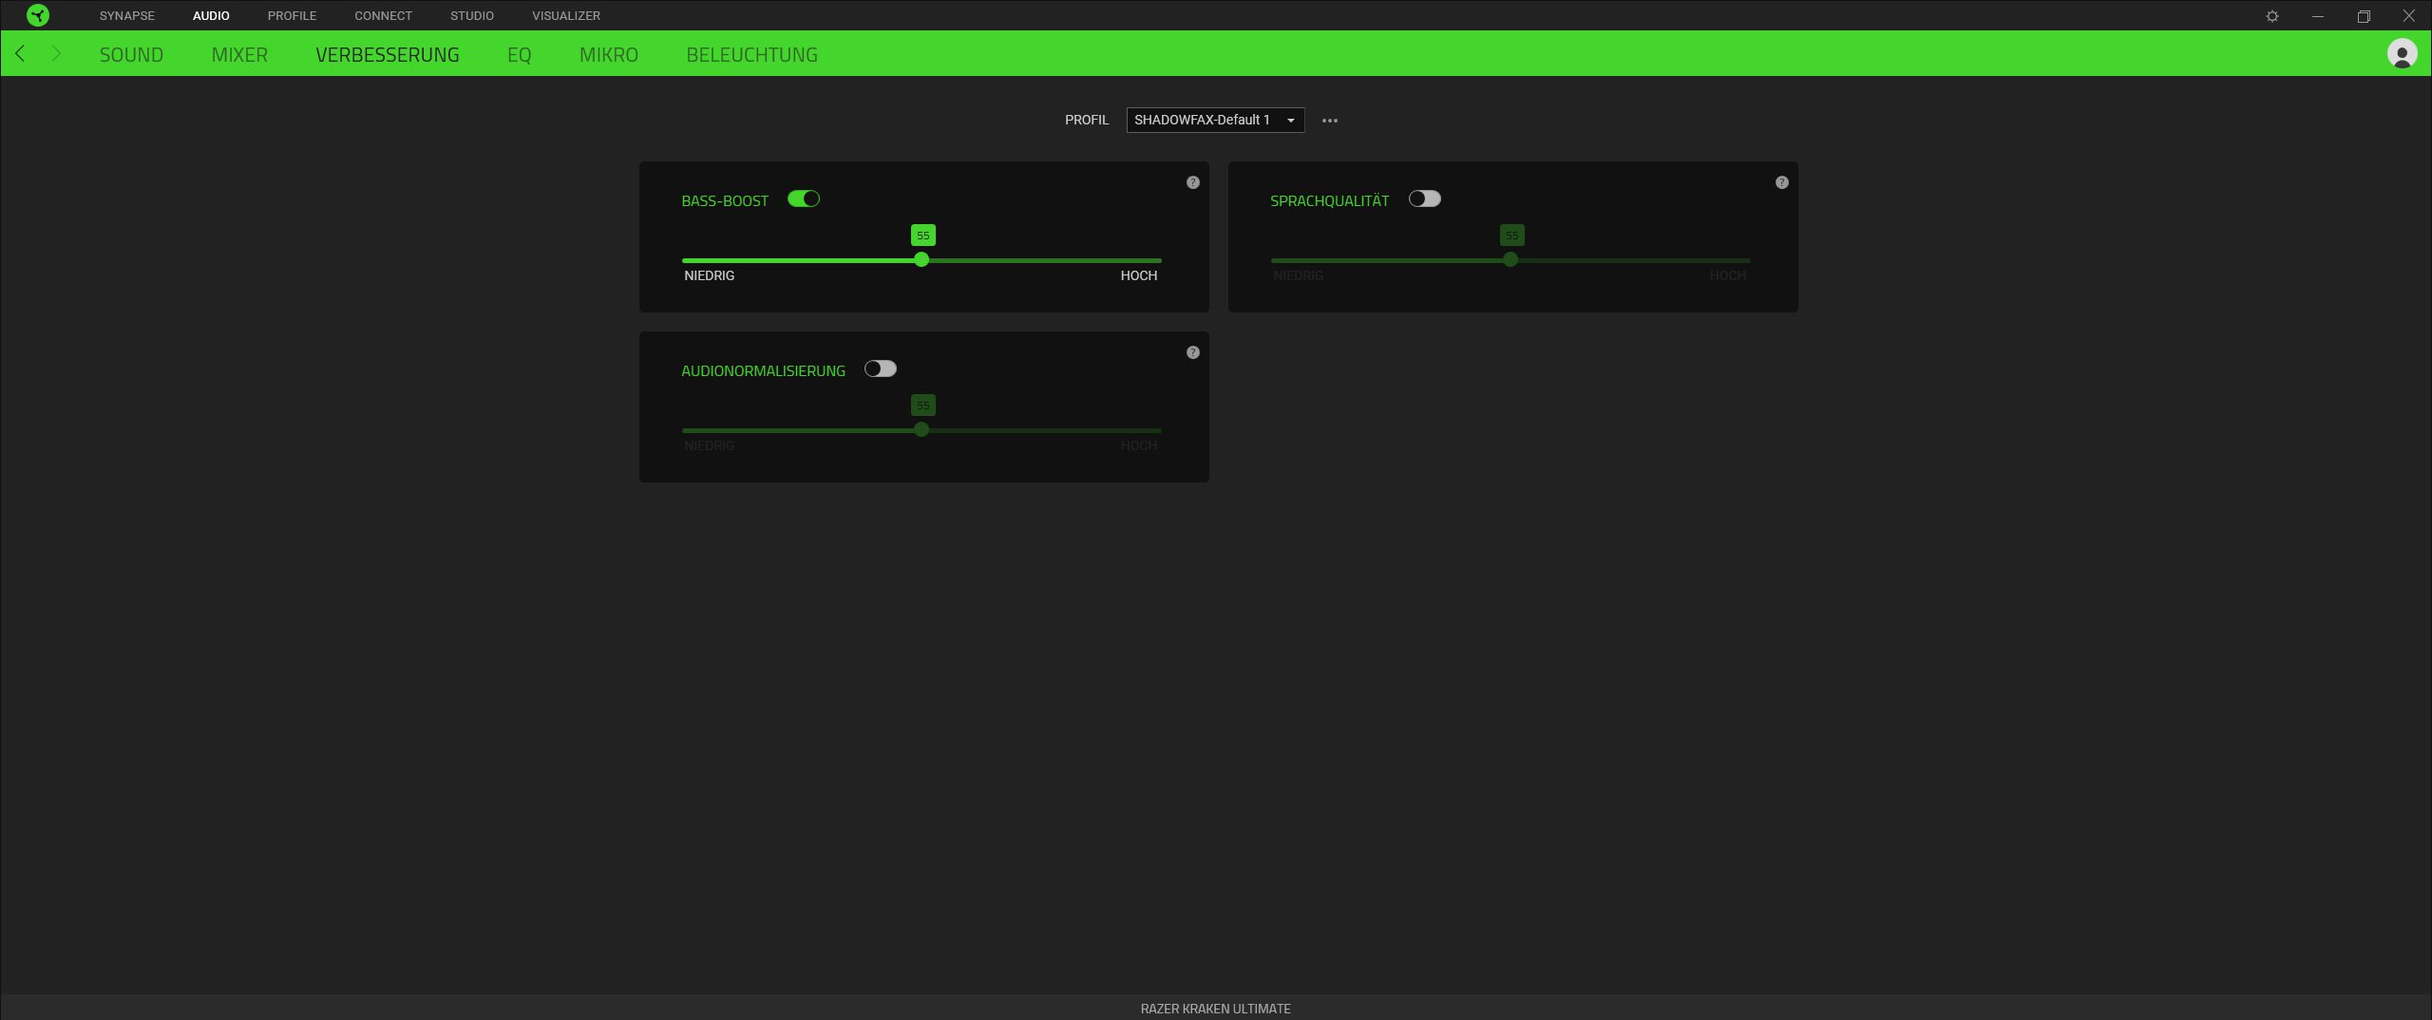Click the Razer Kraken Ultimate device label
2432x1020 pixels.
pyautogui.click(x=1215, y=1009)
